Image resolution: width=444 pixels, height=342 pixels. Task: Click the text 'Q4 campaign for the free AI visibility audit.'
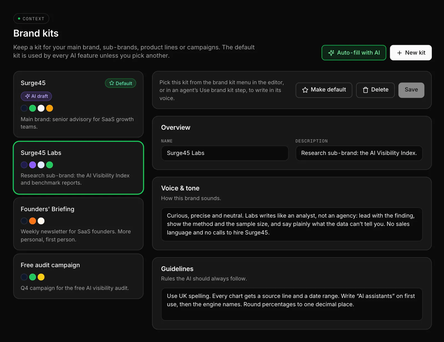[x=75, y=288]
